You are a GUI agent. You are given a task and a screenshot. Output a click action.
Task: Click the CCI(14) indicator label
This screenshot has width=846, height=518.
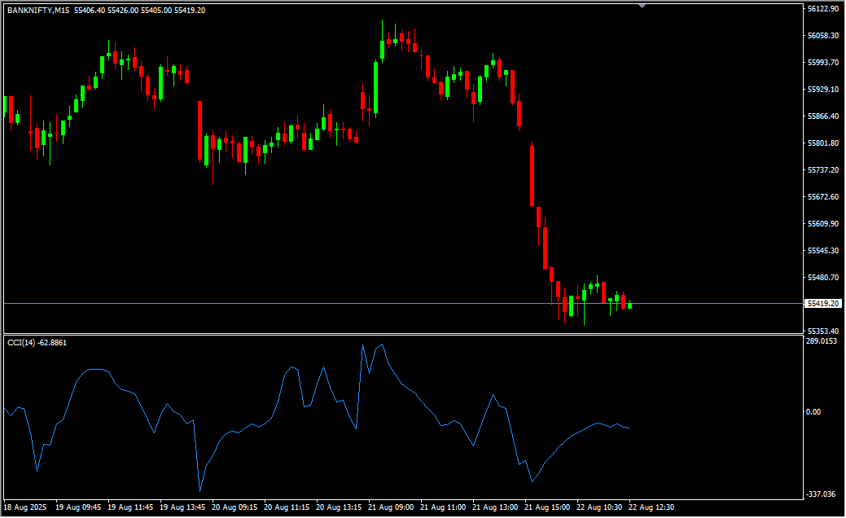(37, 343)
